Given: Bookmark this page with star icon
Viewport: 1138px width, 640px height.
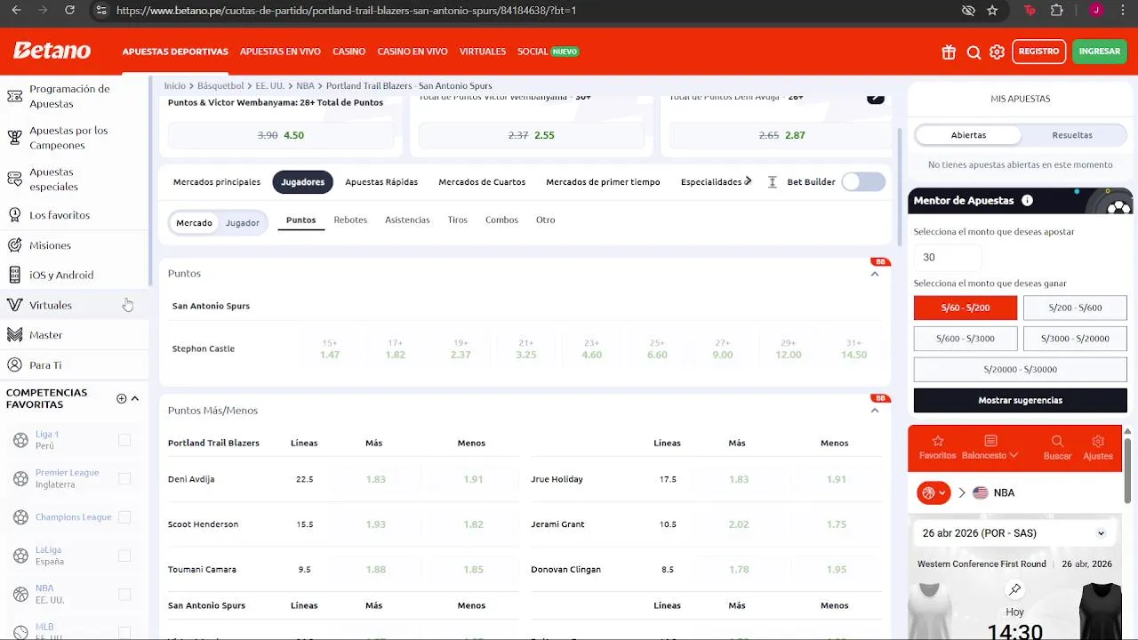Looking at the screenshot, I should click(x=992, y=11).
